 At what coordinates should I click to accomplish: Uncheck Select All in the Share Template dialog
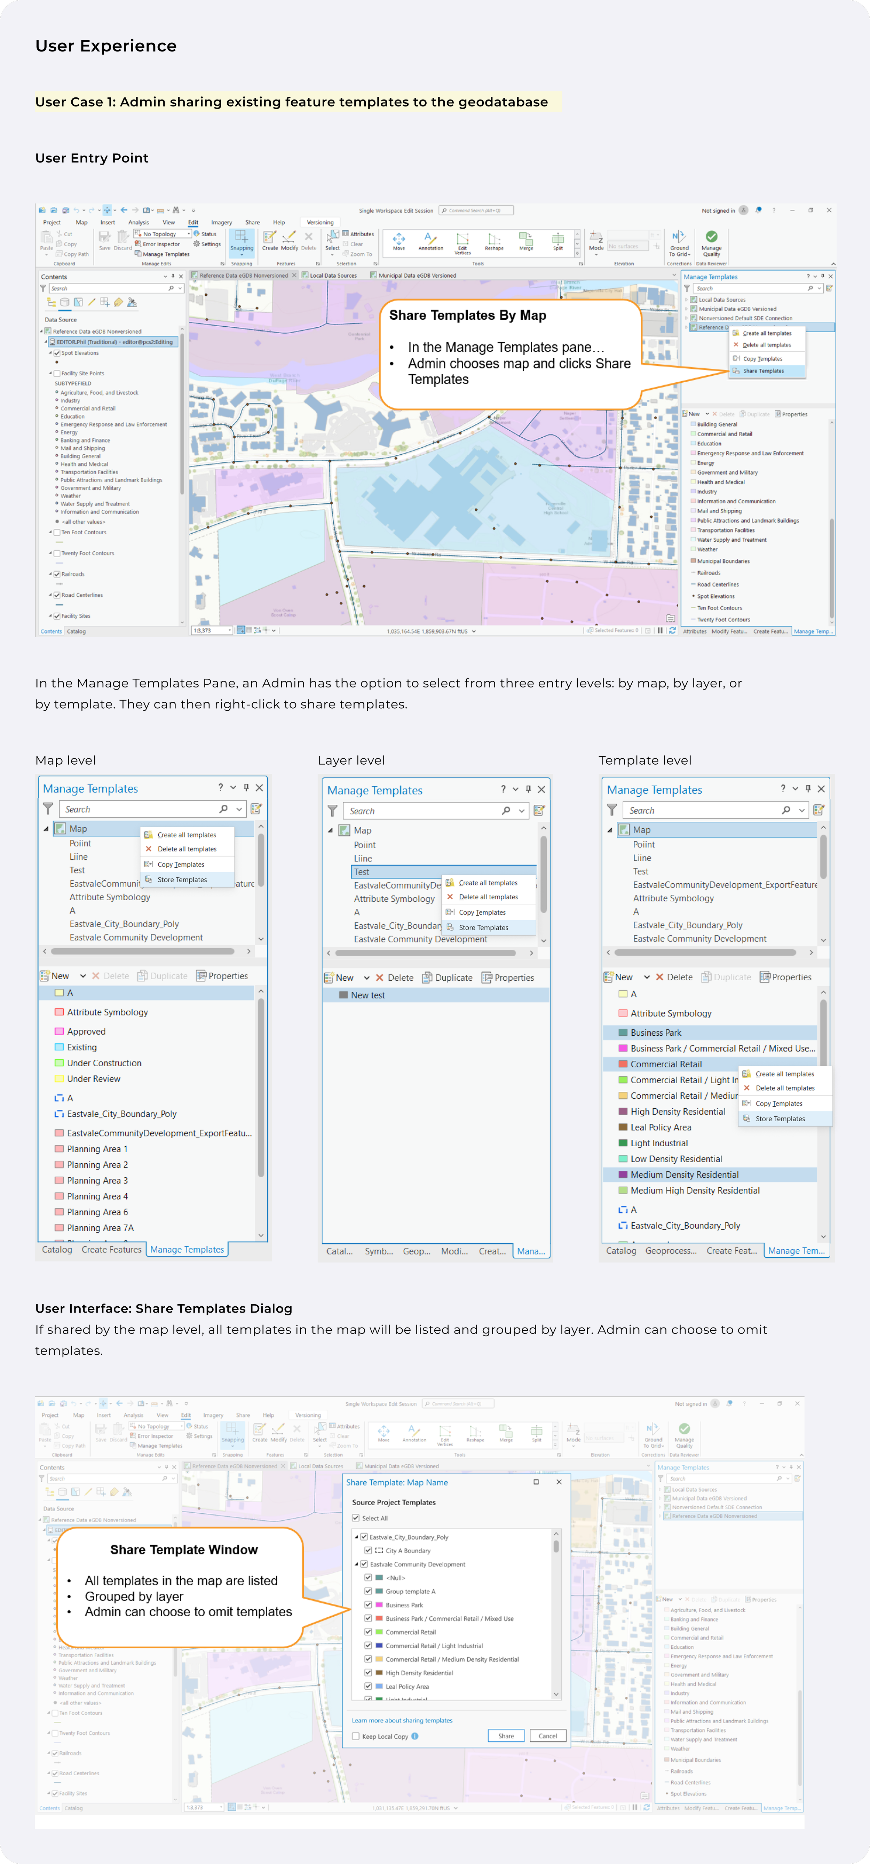(x=355, y=1518)
